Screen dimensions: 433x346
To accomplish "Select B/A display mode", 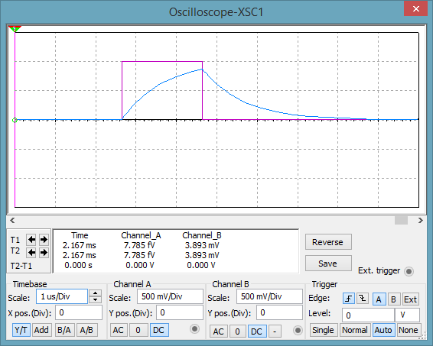I will pos(64,330).
